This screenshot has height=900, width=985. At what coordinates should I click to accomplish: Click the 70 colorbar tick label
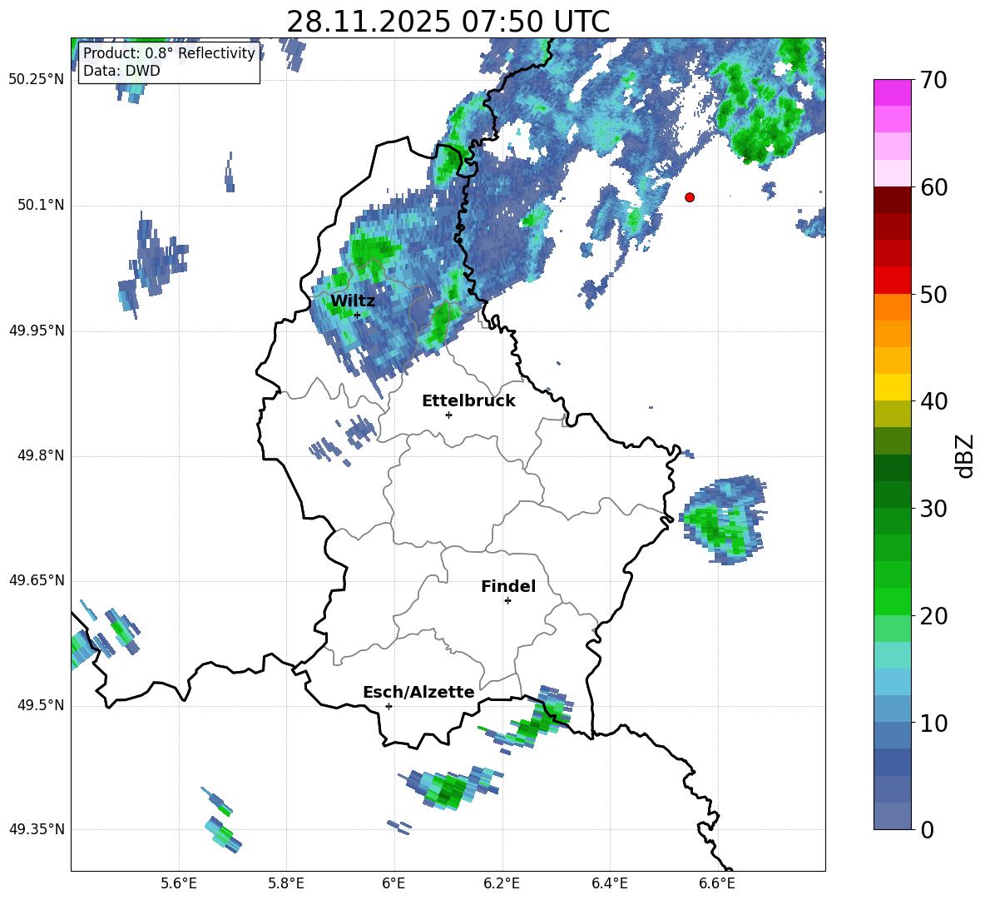933,80
